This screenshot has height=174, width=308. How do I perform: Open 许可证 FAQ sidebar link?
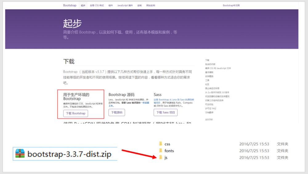211,109
